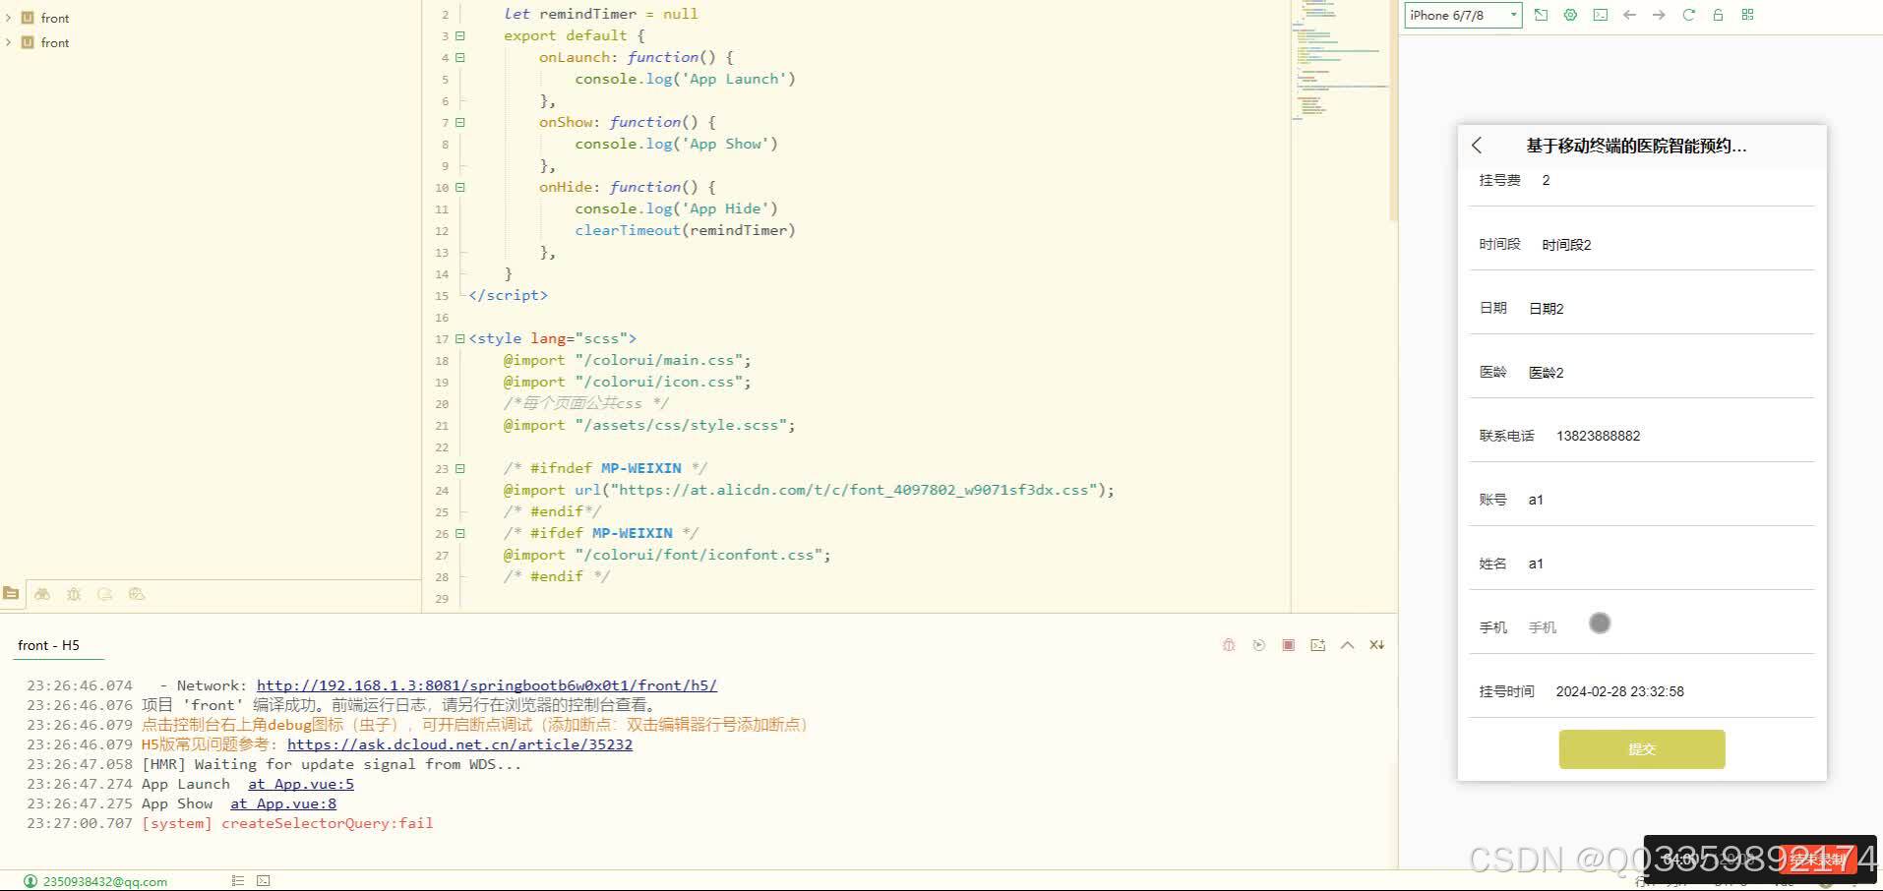This screenshot has height=891, width=1883.
Task: Open the Network URL 192.168.1.3:8081 link
Action: (487, 685)
